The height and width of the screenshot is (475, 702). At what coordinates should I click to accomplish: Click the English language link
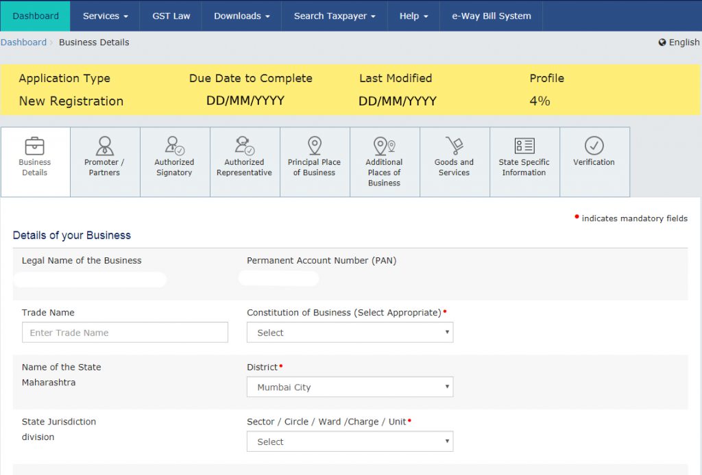[x=684, y=42]
